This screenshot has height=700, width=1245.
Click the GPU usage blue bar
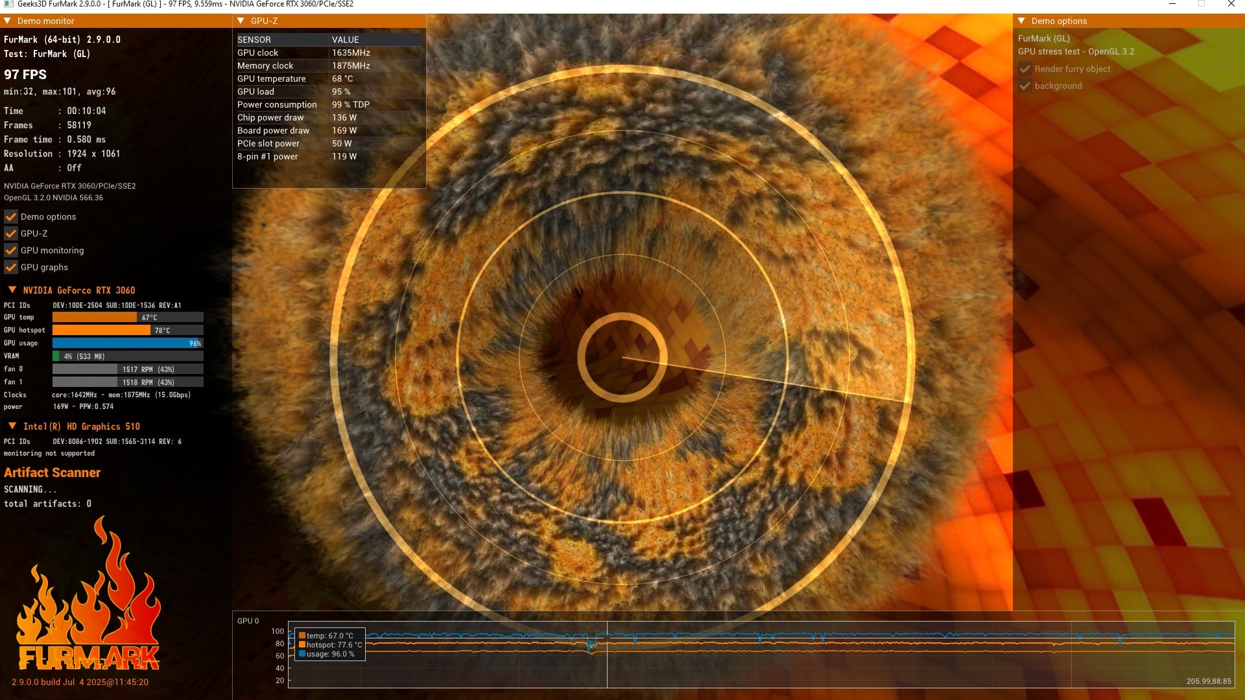(123, 343)
